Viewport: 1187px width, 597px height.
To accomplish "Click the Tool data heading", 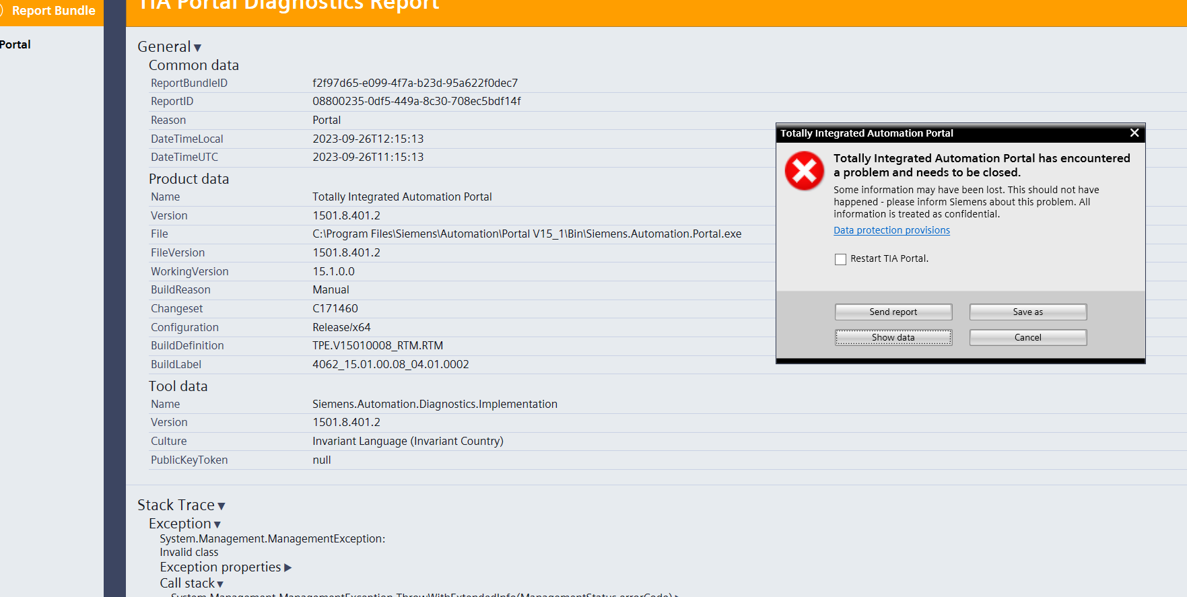I will point(178,386).
